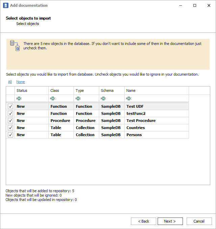Sort by the Status column header

31,91
